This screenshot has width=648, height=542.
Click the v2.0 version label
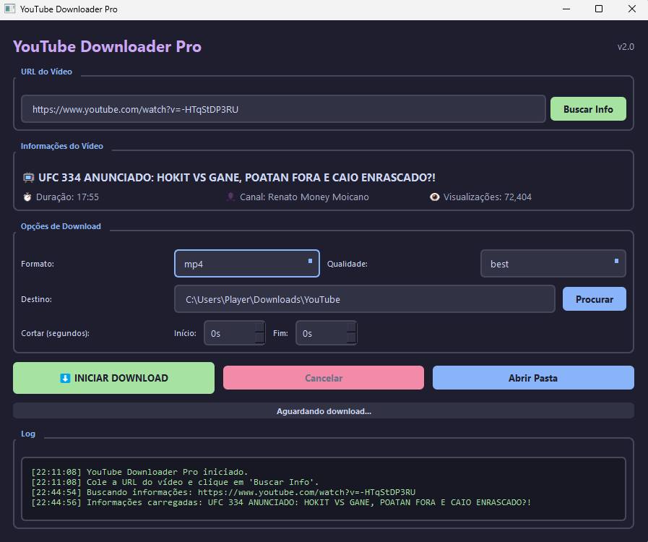coord(626,47)
